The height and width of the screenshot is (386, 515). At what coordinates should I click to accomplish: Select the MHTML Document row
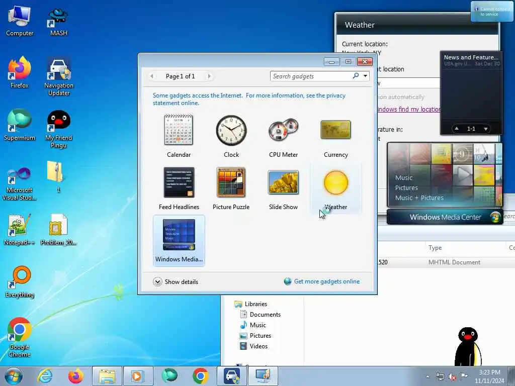click(446, 262)
